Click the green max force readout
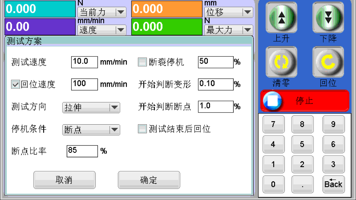The image size is (356, 200). click(167, 26)
